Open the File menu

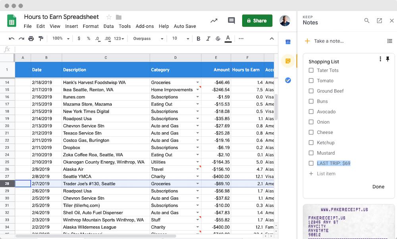(x=28, y=26)
